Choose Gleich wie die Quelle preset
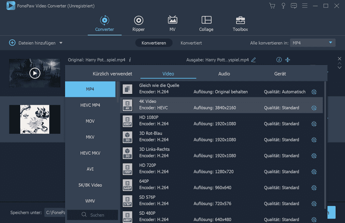 tap(221, 89)
